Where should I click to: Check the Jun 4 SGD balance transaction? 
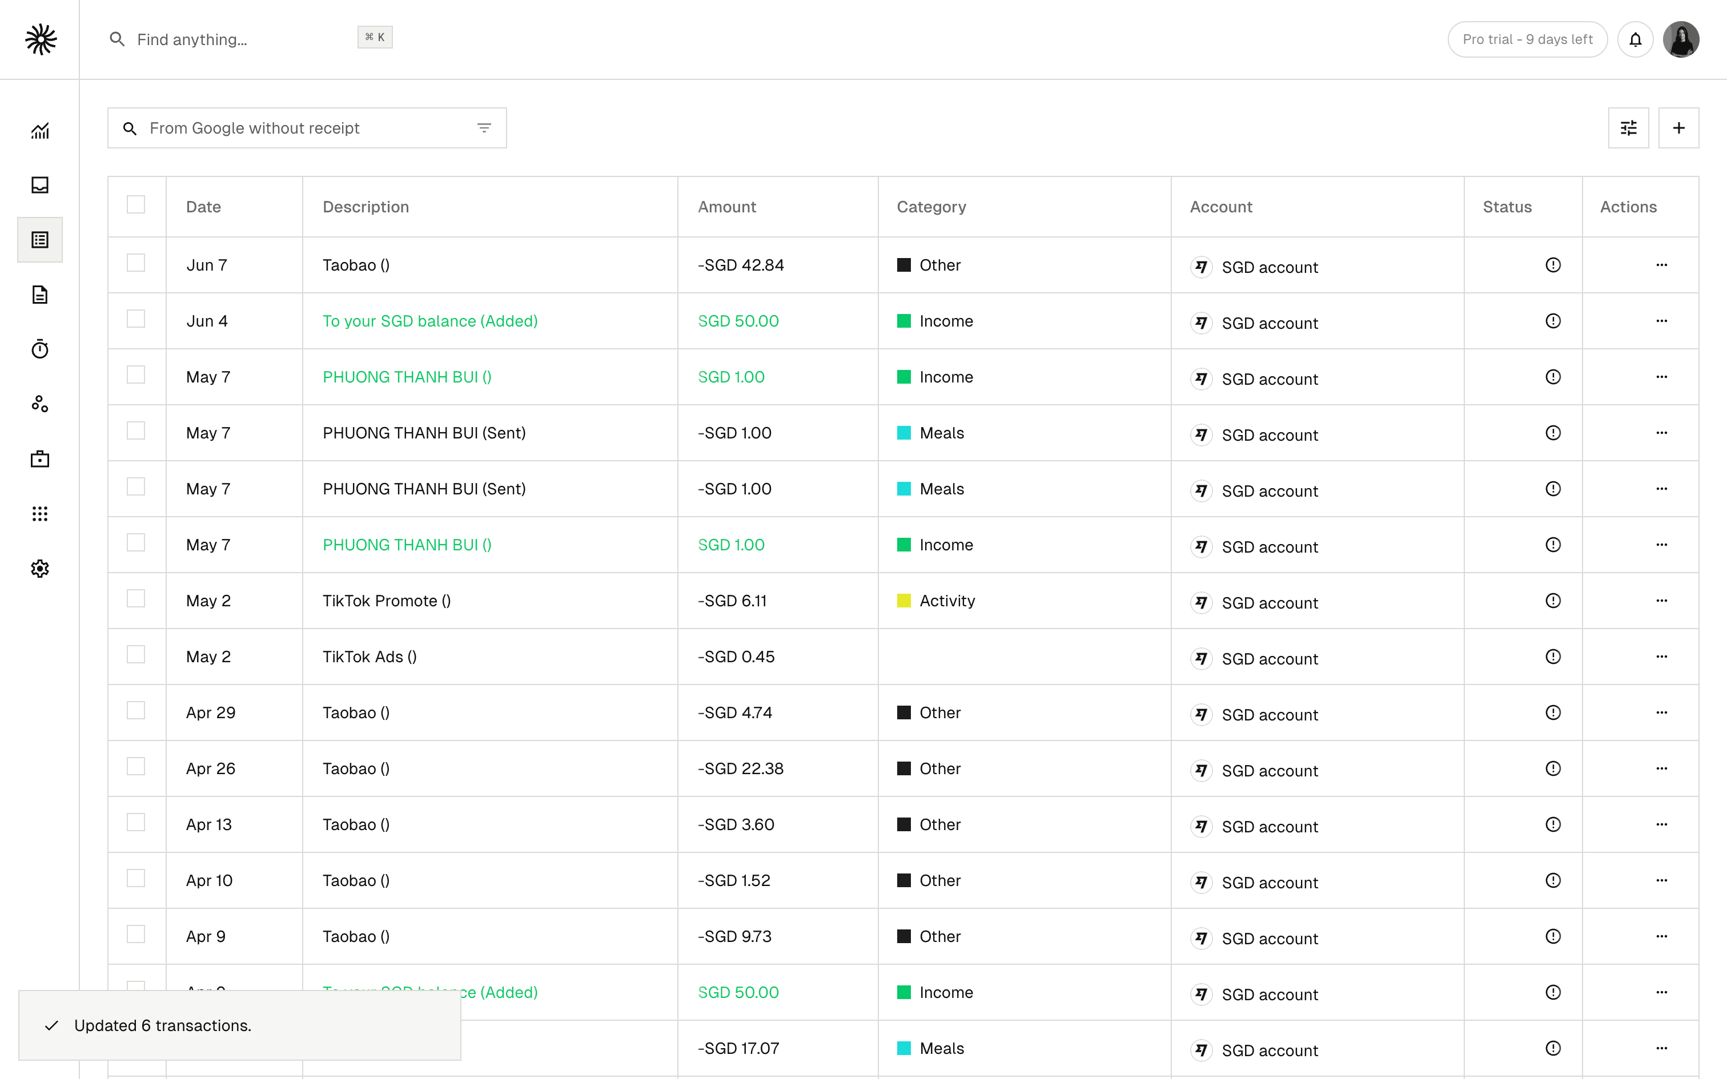(135, 319)
